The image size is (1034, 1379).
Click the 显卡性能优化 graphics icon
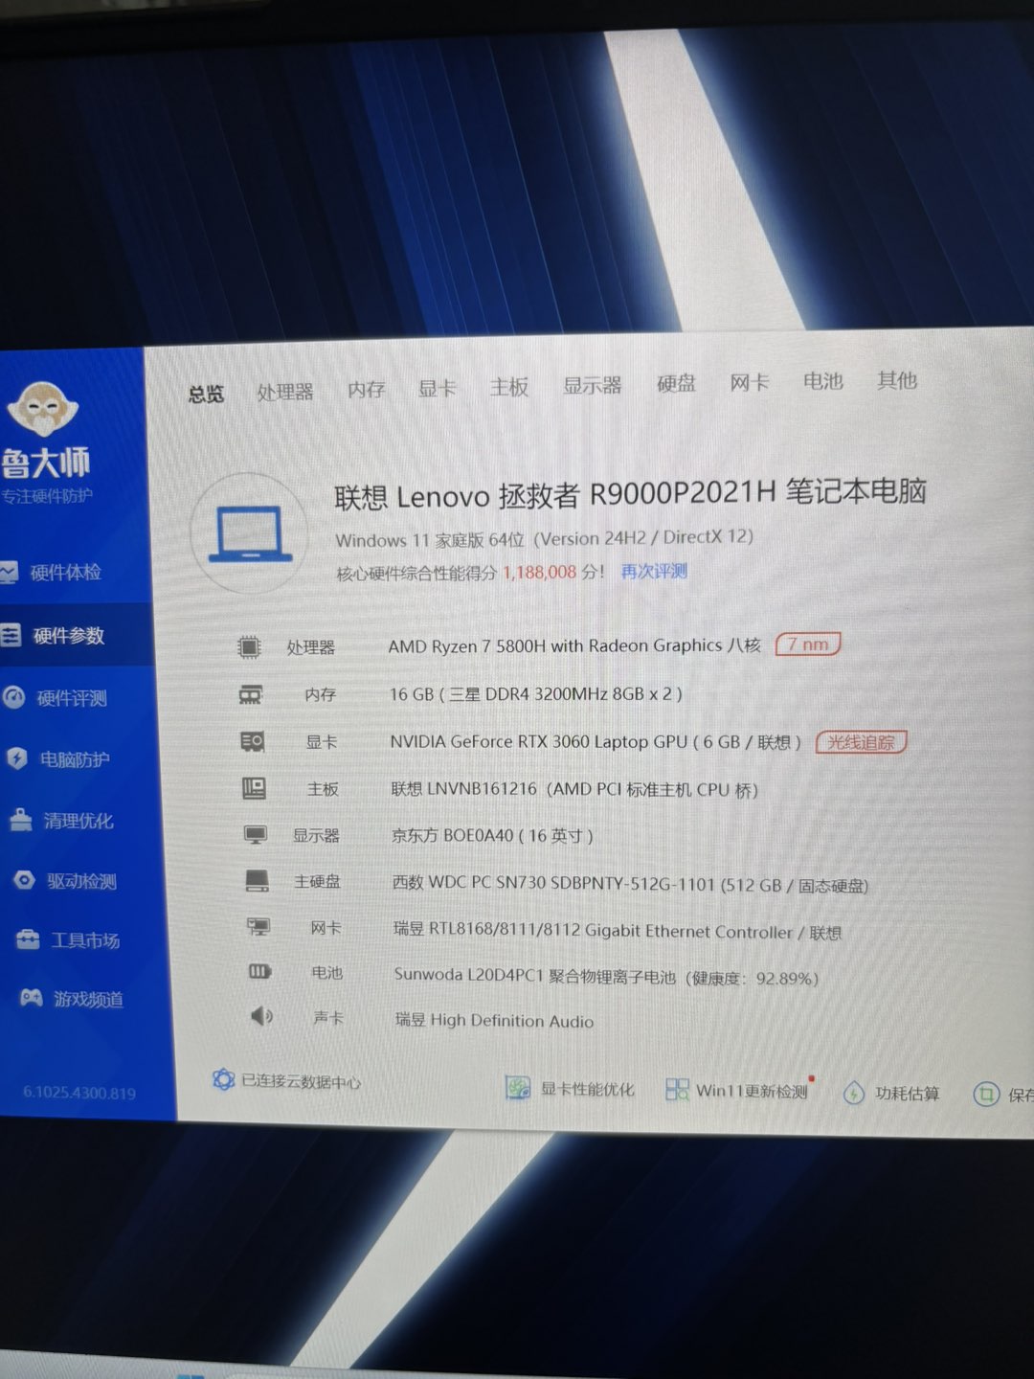click(518, 1088)
